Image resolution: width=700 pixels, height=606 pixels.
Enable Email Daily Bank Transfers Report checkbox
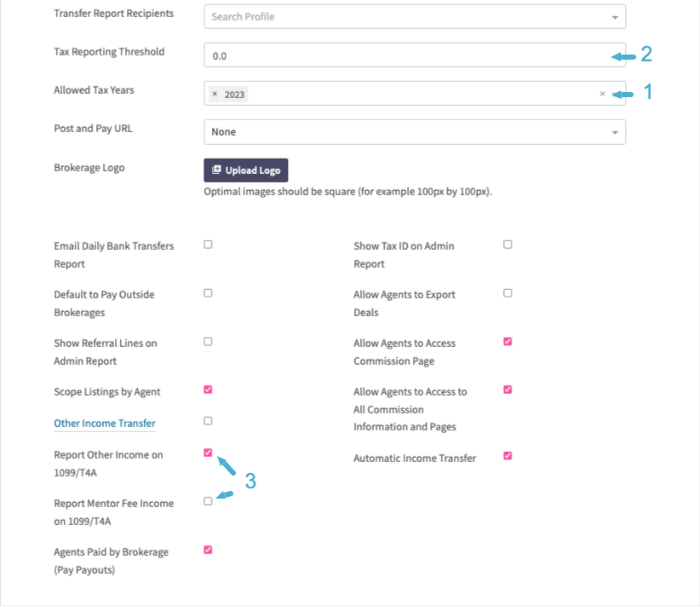click(x=208, y=245)
